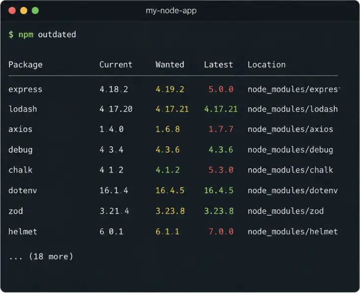This screenshot has width=360, height=294.
Task: Click the node_modules/axios location
Action: (x=290, y=129)
